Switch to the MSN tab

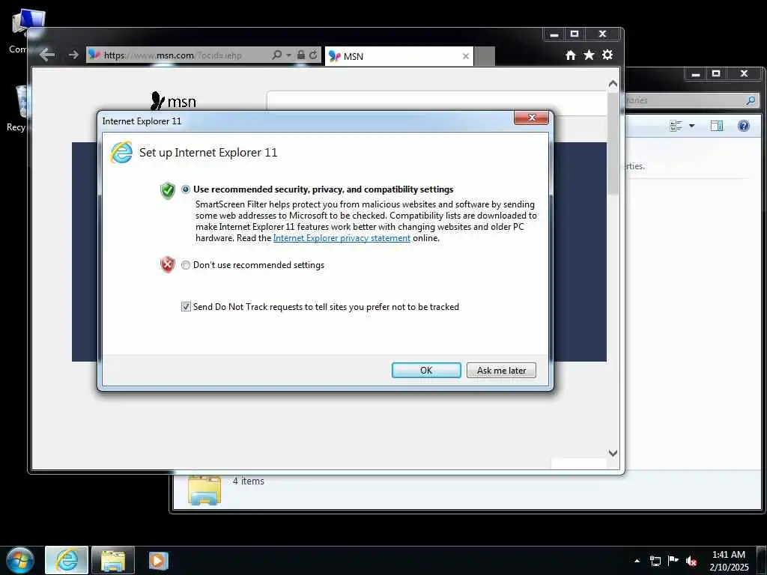coord(398,56)
